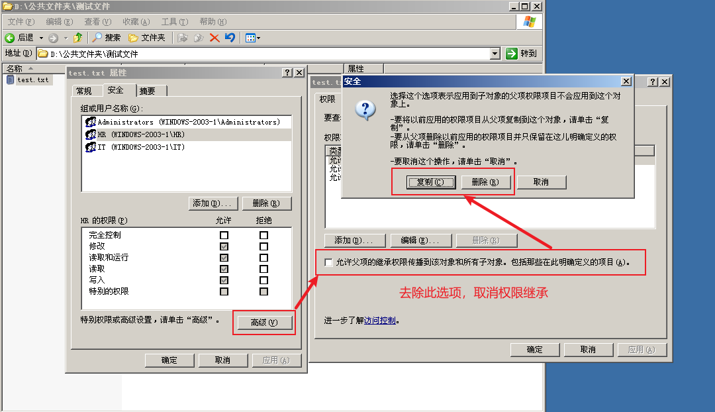Click the red X delete toolbar icon
The height and width of the screenshot is (412, 715).
tap(215, 38)
